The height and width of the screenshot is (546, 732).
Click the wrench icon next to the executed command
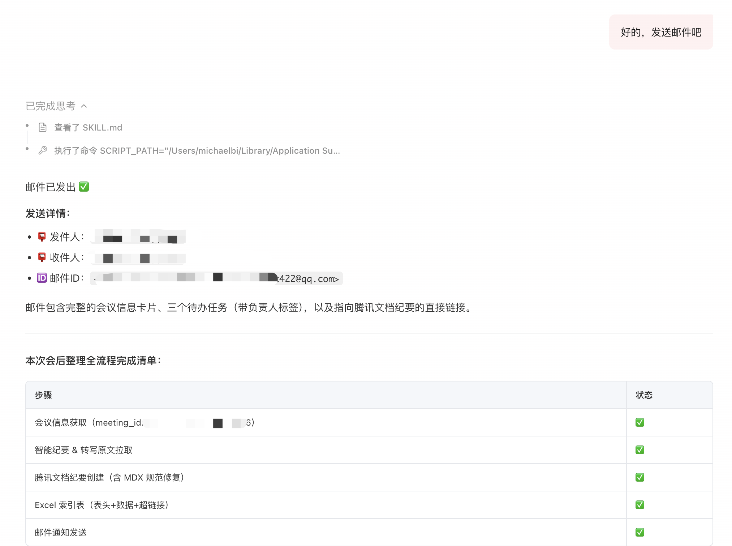[x=43, y=150]
